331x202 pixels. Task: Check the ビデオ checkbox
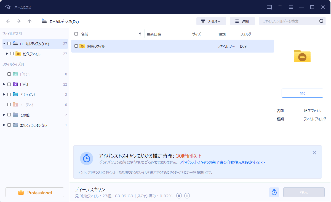coord(9,84)
